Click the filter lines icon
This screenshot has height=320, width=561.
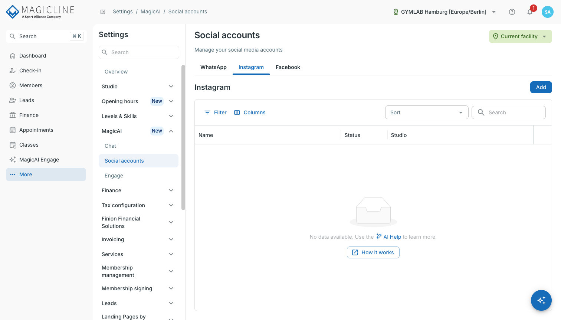[207, 112]
